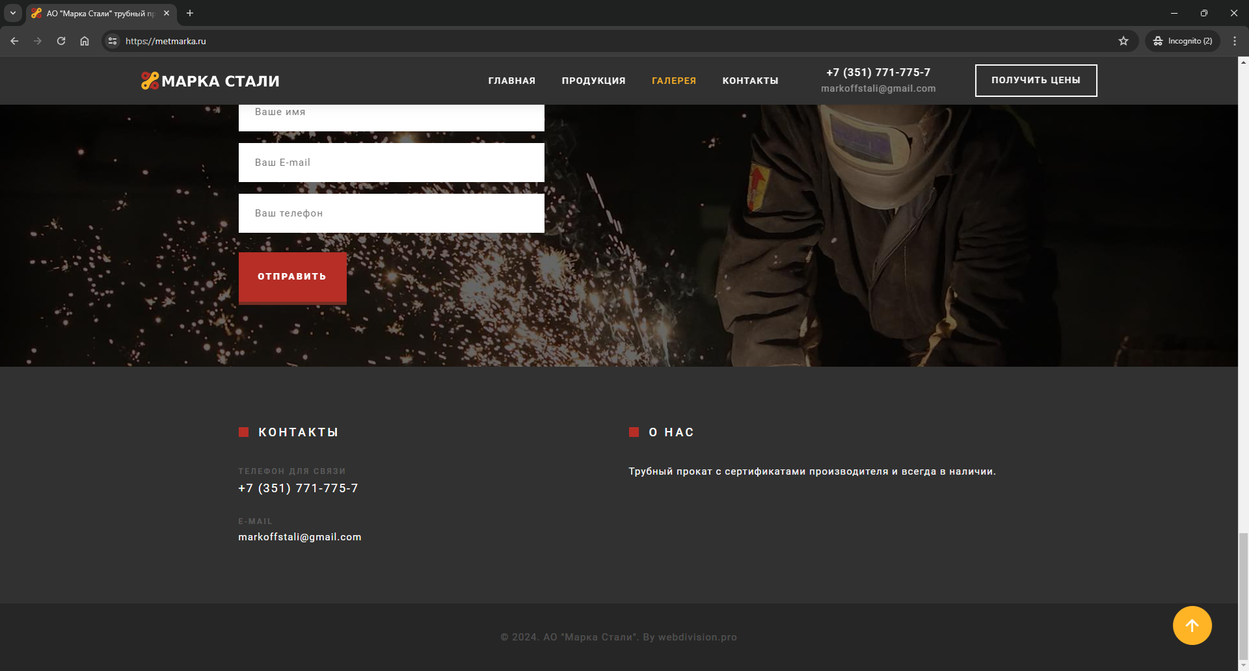Click the Марка Стали logo icon
Screen dimensions: 1249x671
150,81
